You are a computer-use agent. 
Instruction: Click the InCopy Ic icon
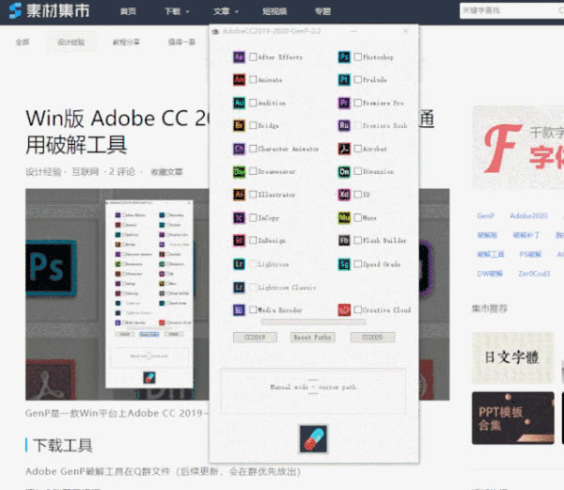(239, 217)
